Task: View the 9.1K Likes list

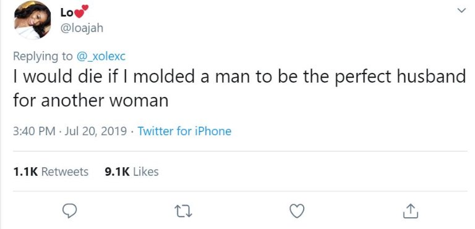Action: tap(132, 172)
